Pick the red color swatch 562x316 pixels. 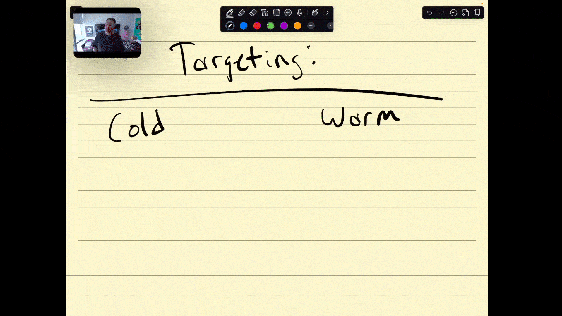[257, 26]
